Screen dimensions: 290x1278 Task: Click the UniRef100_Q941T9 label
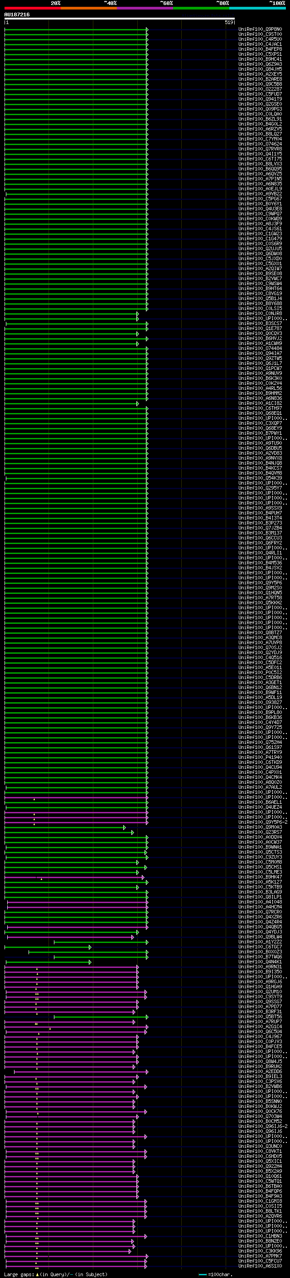(260, 99)
